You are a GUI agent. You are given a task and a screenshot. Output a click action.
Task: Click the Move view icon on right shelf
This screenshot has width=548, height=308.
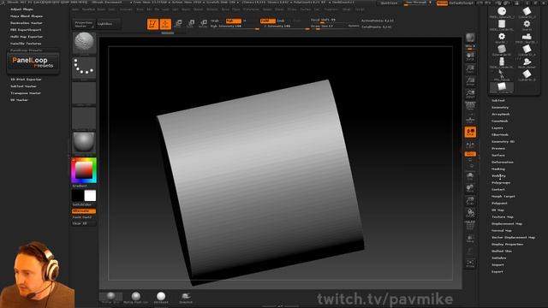pyautogui.click(x=470, y=188)
